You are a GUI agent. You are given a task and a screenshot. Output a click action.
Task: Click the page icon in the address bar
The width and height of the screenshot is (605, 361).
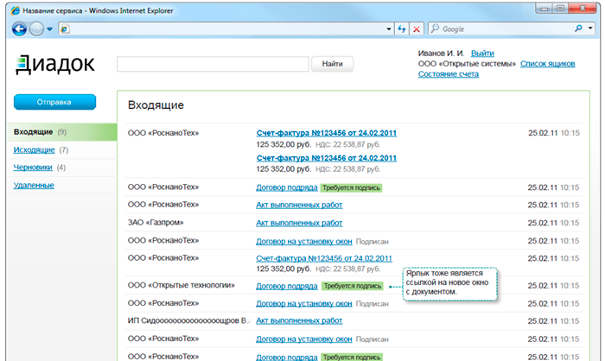pos(65,28)
